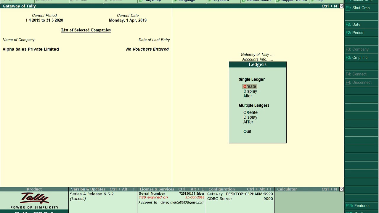Image resolution: width=379 pixels, height=213 pixels.
Task: Quit the Ledgers menu
Action: tap(247, 131)
